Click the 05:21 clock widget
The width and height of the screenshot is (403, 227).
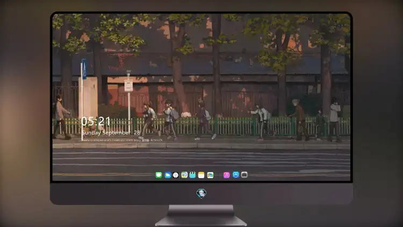[96, 121]
